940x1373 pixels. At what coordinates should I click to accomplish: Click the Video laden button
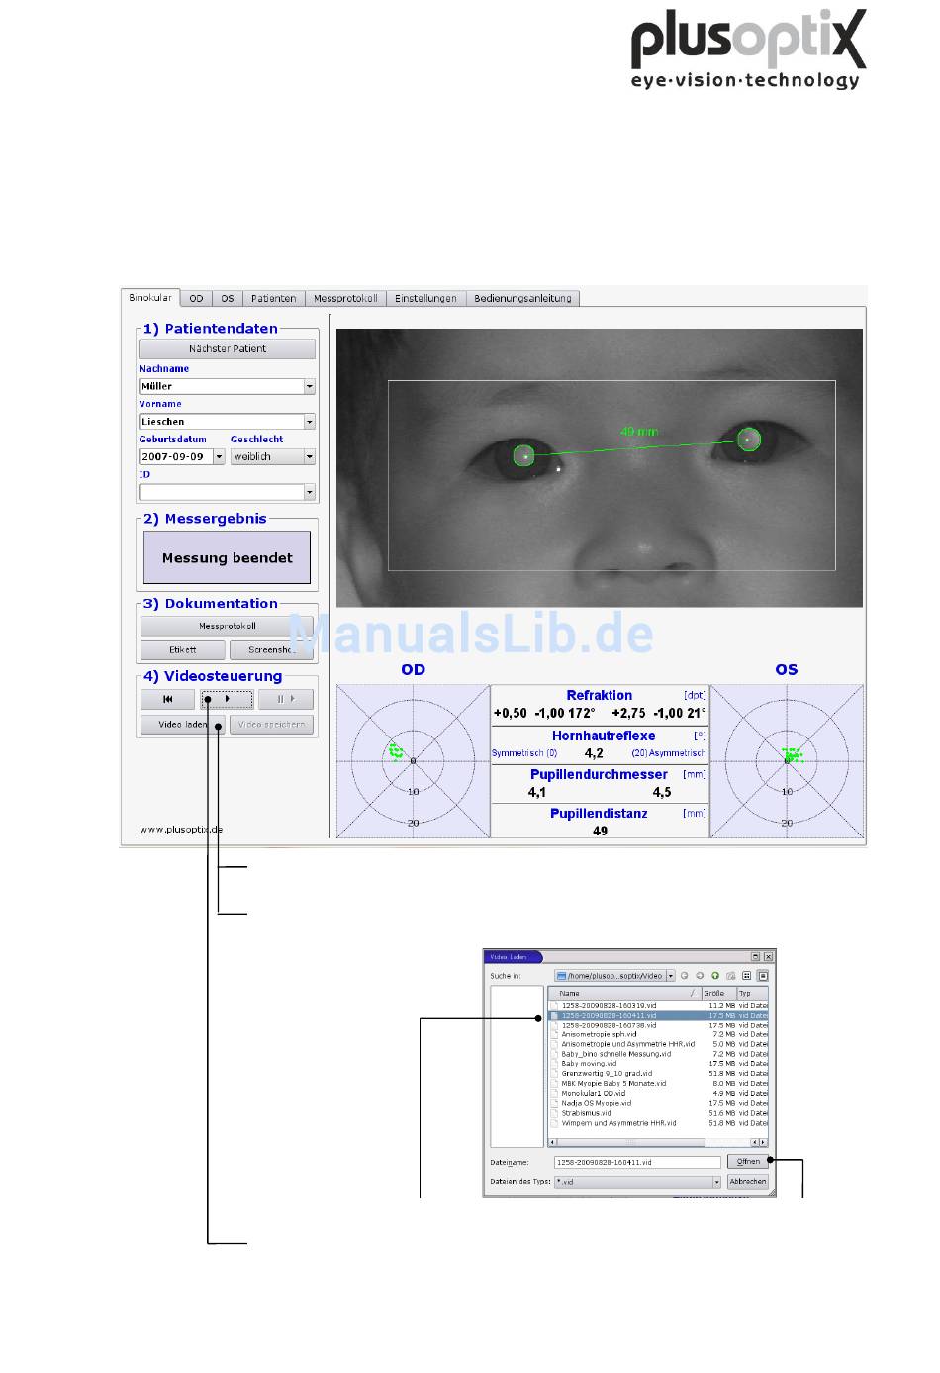(x=183, y=725)
